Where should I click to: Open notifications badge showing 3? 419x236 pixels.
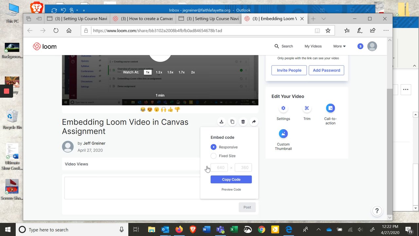(x=360, y=46)
